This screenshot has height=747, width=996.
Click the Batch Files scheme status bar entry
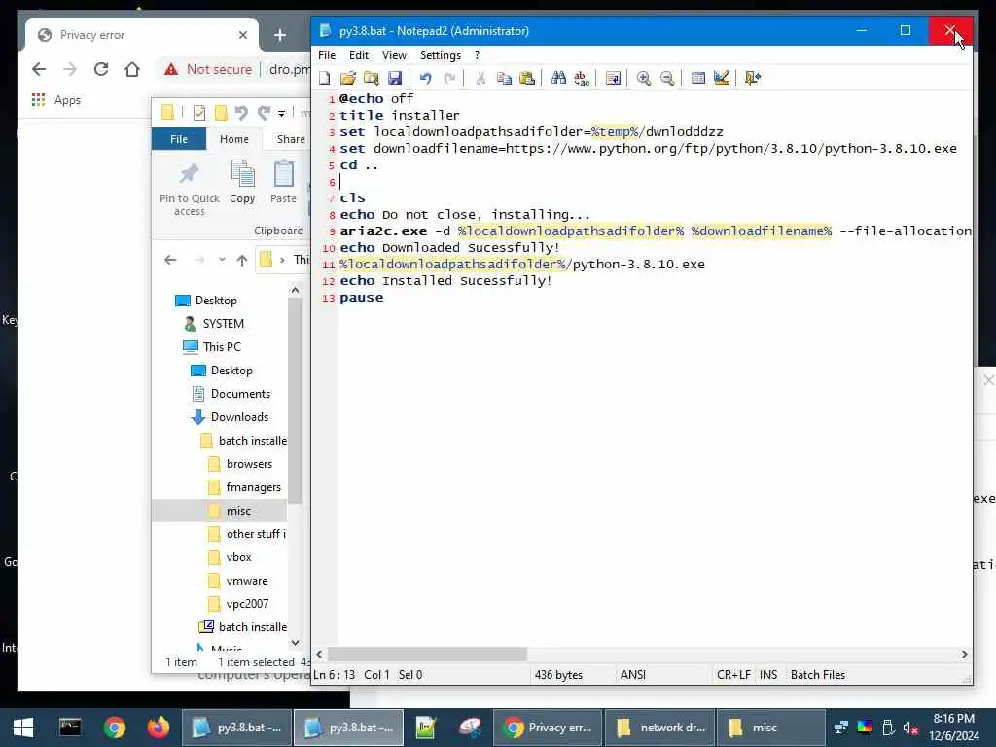click(x=817, y=675)
